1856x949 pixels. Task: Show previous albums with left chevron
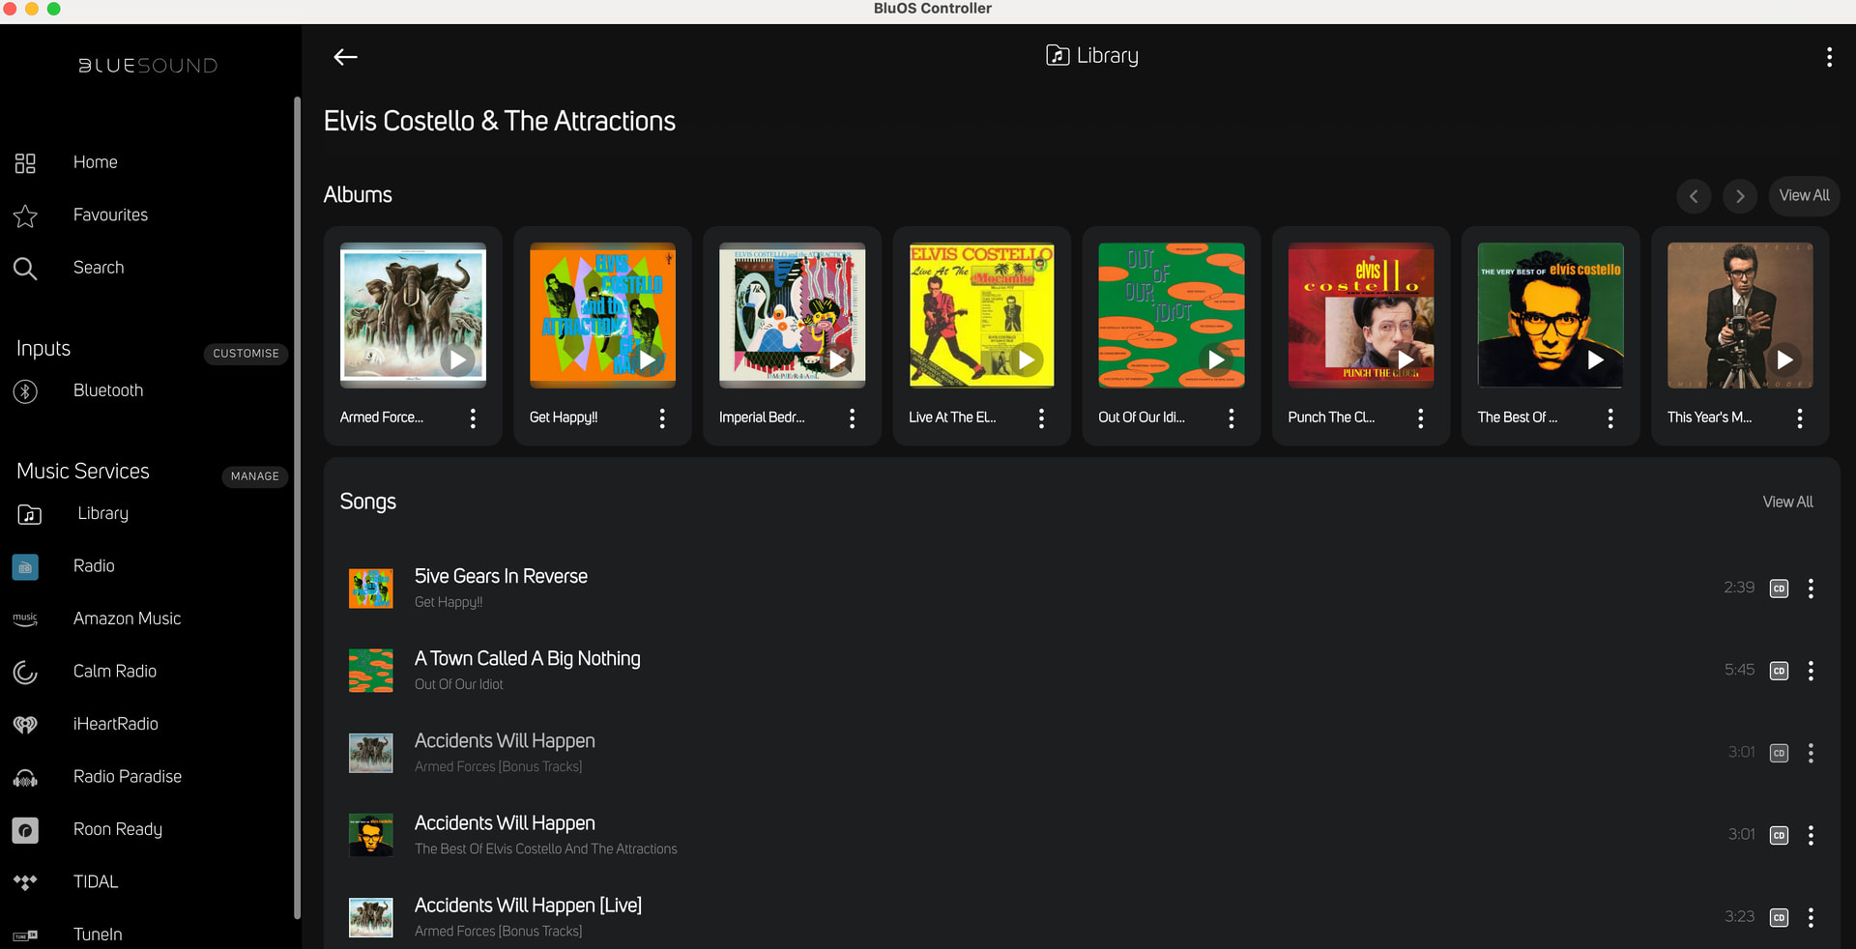click(1694, 196)
